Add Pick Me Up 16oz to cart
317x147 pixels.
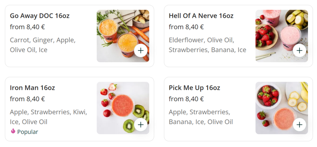(x=299, y=124)
